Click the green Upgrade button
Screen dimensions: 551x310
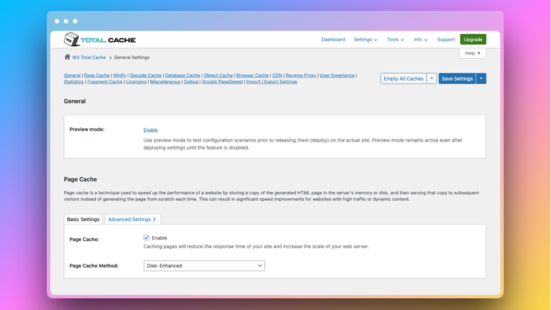pyautogui.click(x=473, y=39)
